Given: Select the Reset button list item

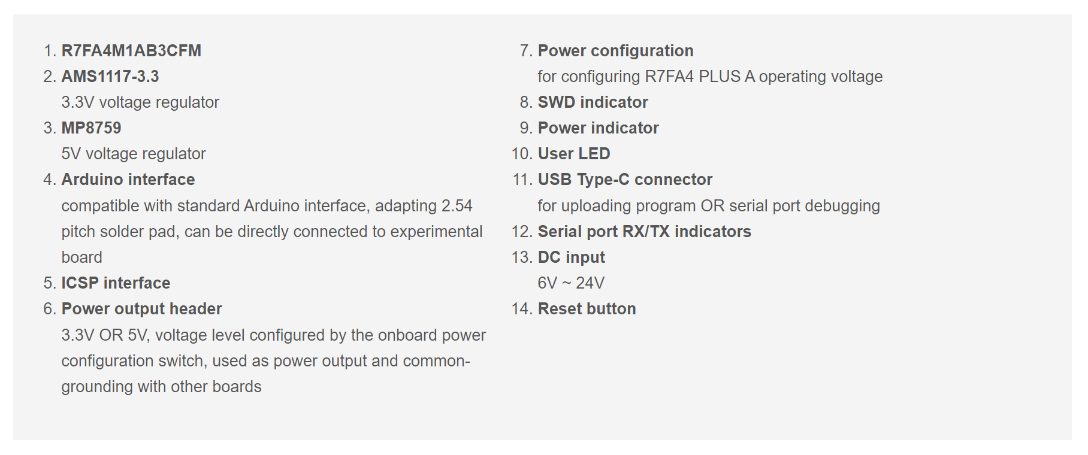Looking at the screenshot, I should pos(587,309).
